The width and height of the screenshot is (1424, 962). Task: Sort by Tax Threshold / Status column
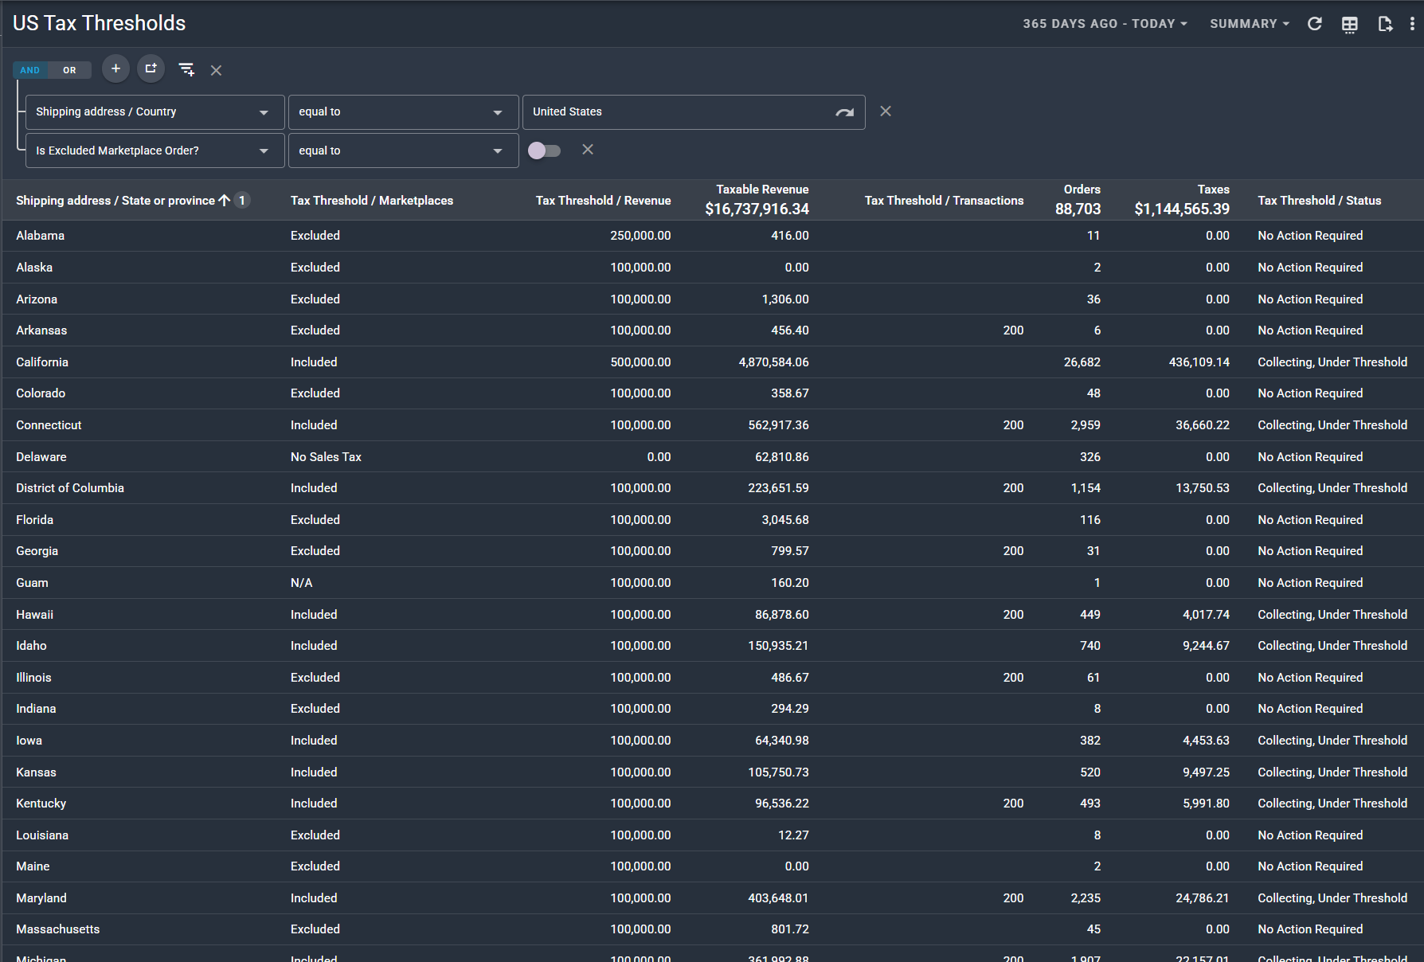[1319, 201]
